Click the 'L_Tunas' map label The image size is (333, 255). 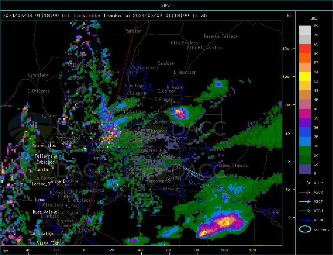pyautogui.click(x=37, y=199)
